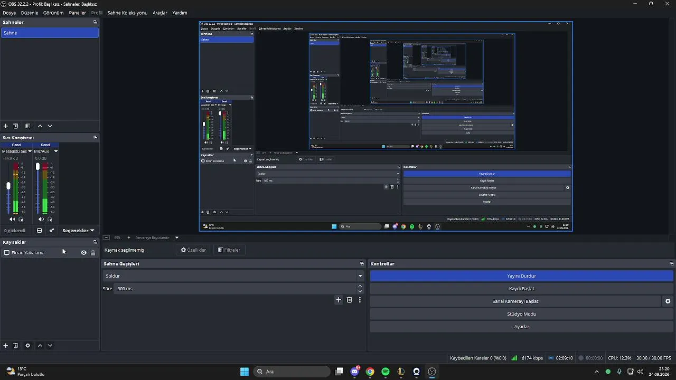Toggle Ekran Yakalama visibility eye

coord(83,253)
